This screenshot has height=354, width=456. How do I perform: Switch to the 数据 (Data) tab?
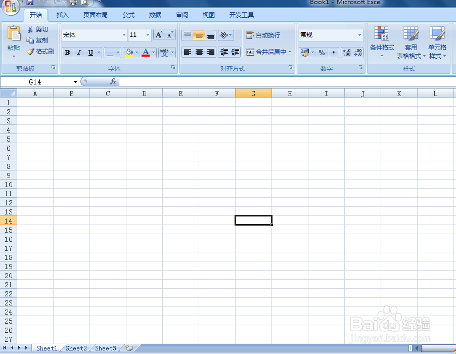coord(155,15)
